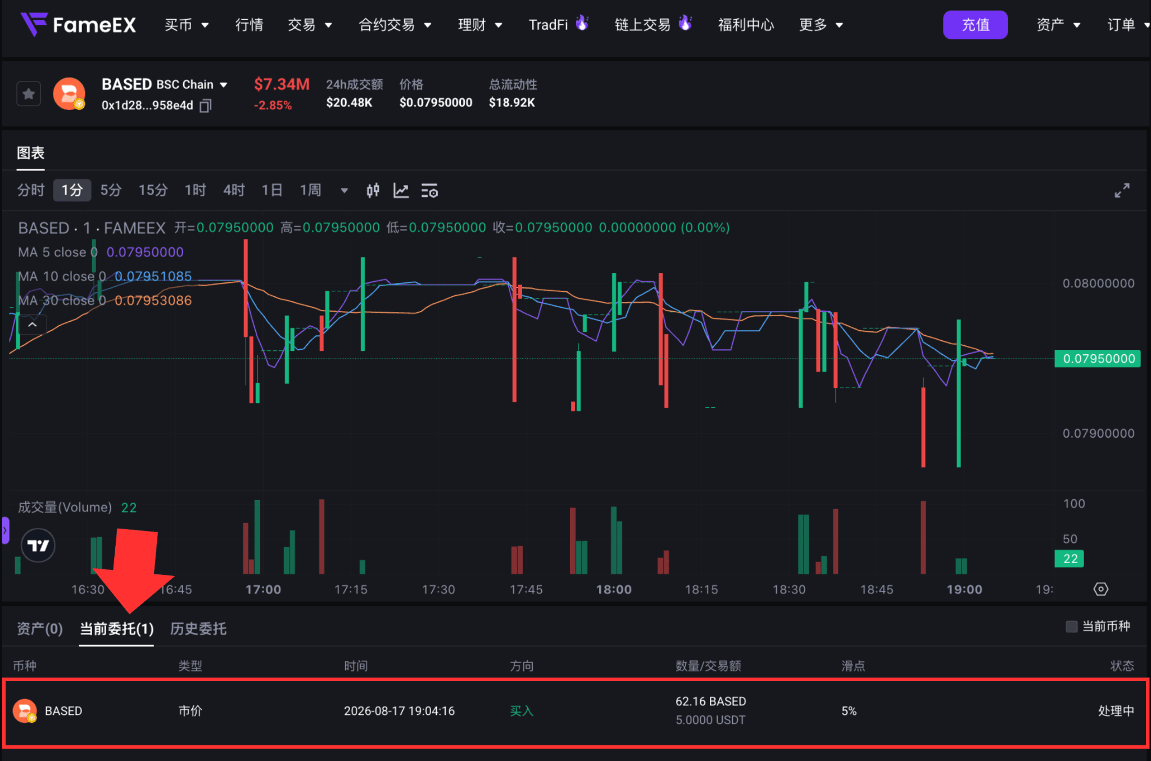Click the 62.16 BASED order amount
This screenshot has height=761, width=1151.
[710, 701]
